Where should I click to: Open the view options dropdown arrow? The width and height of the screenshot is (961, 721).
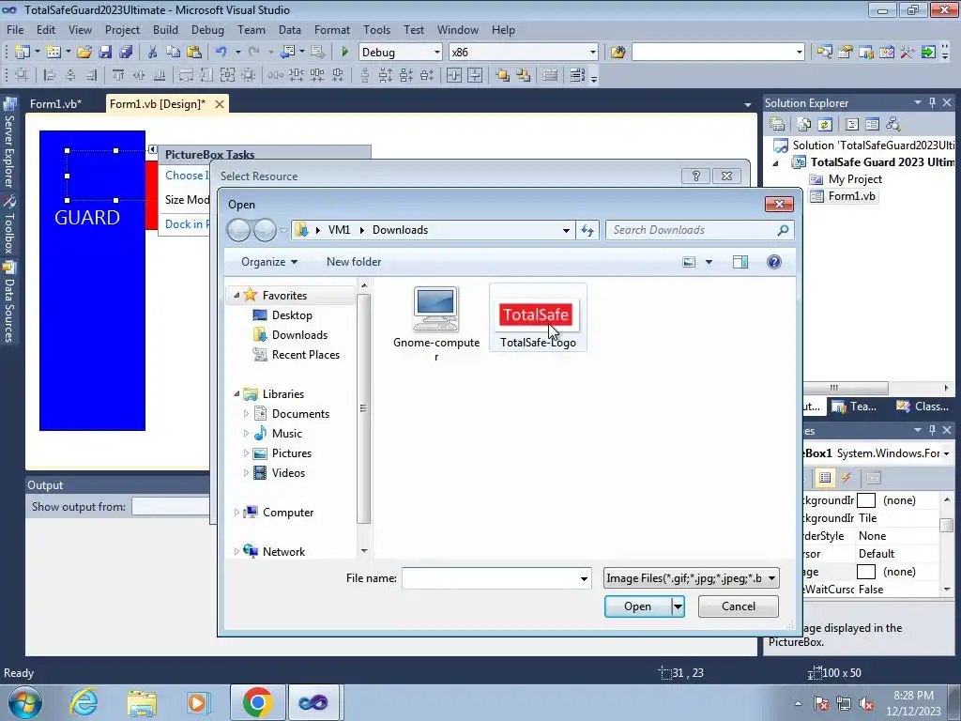(709, 262)
